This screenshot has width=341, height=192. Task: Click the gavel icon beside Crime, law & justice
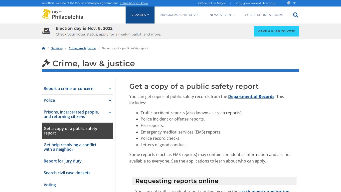click(46, 63)
